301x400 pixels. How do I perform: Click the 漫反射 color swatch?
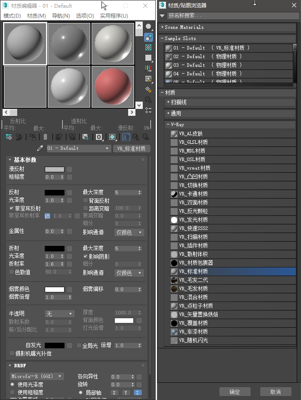pos(55,169)
